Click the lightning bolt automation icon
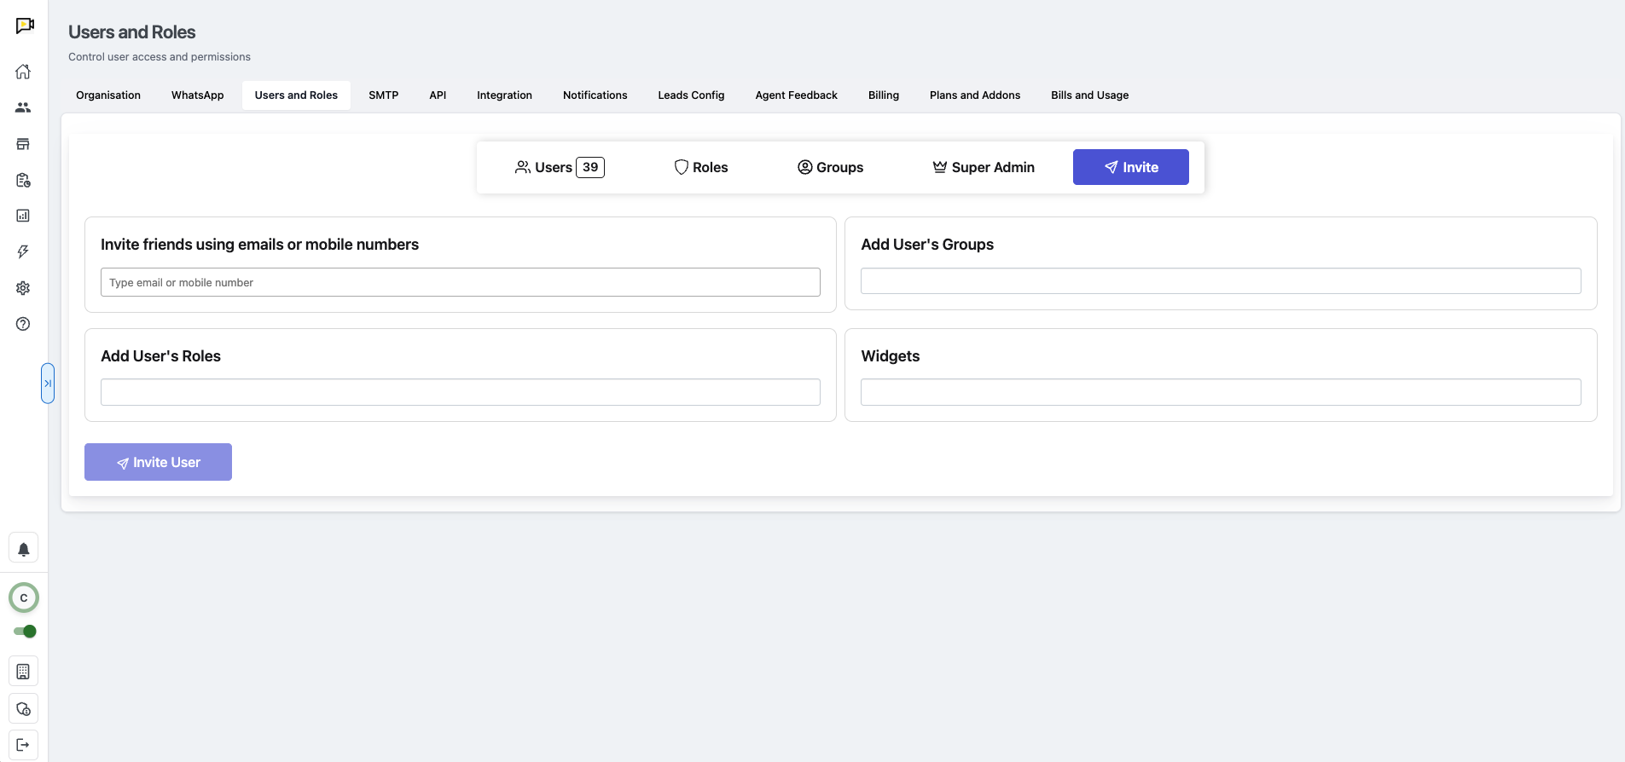 23,251
